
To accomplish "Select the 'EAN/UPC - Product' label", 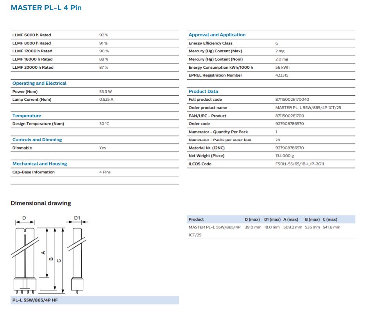I will click(x=207, y=116).
